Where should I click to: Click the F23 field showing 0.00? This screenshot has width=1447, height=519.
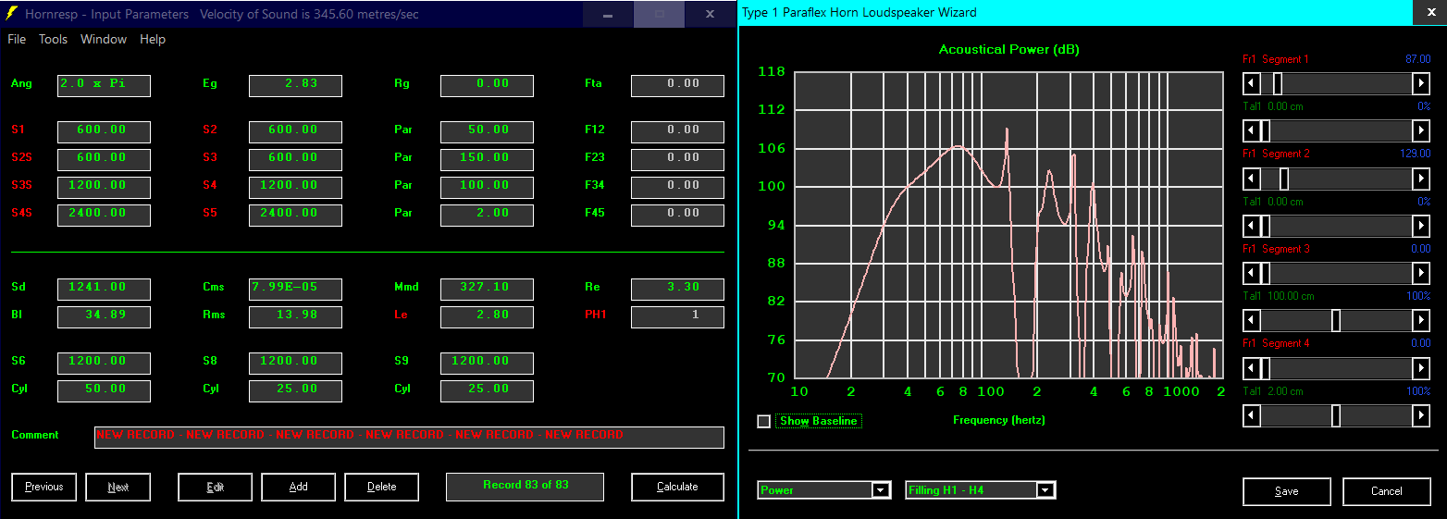(x=677, y=159)
